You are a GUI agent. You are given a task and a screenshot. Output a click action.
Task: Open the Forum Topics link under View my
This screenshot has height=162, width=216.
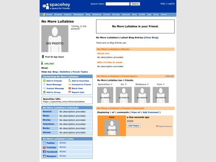coord(80,72)
